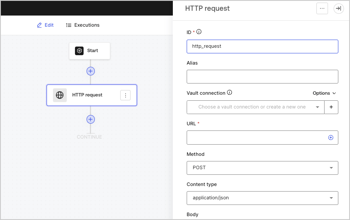Viewport: 350px width, 220px height.
Task: Switch to the Executions tab
Action: [x=83, y=25]
